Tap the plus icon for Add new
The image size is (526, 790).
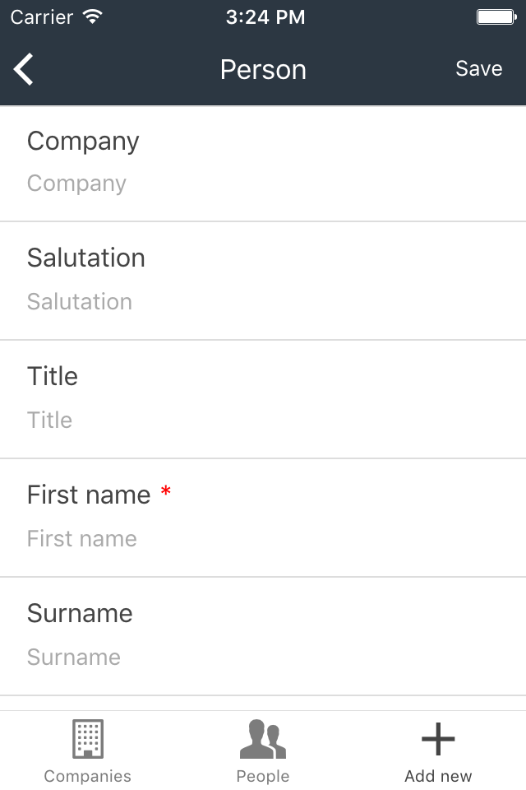(x=438, y=739)
